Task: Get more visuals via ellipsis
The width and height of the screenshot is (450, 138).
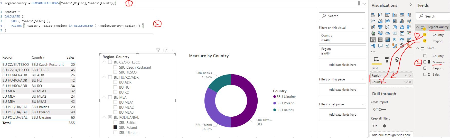Action: [373, 52]
